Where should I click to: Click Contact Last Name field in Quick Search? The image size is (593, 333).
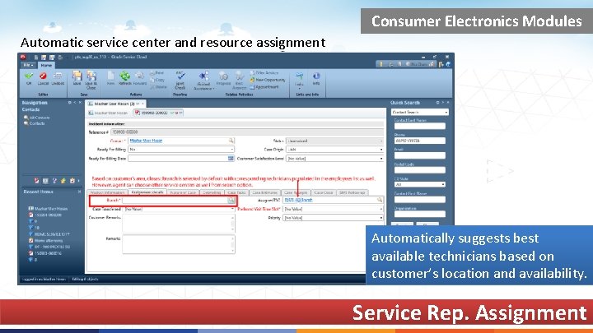pyautogui.click(x=420, y=126)
